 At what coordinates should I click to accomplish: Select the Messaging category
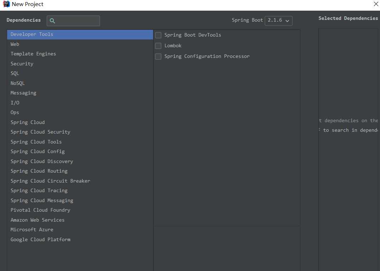point(23,93)
